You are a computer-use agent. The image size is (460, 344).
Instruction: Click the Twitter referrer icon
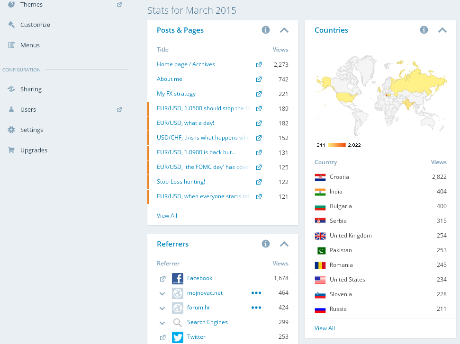tap(178, 337)
